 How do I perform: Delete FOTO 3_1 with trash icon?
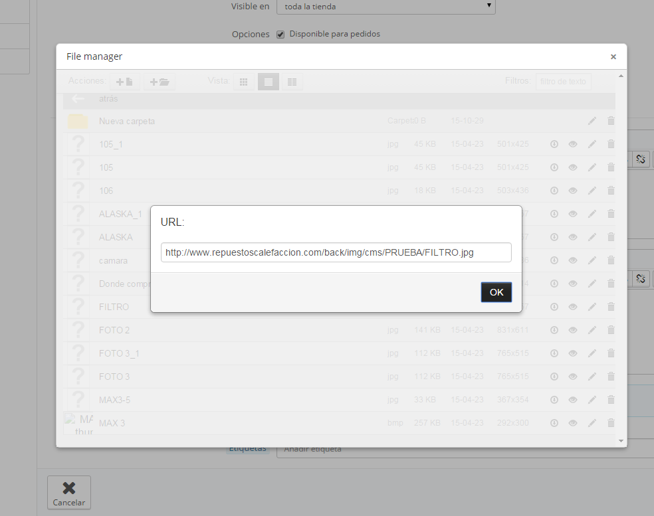(611, 353)
